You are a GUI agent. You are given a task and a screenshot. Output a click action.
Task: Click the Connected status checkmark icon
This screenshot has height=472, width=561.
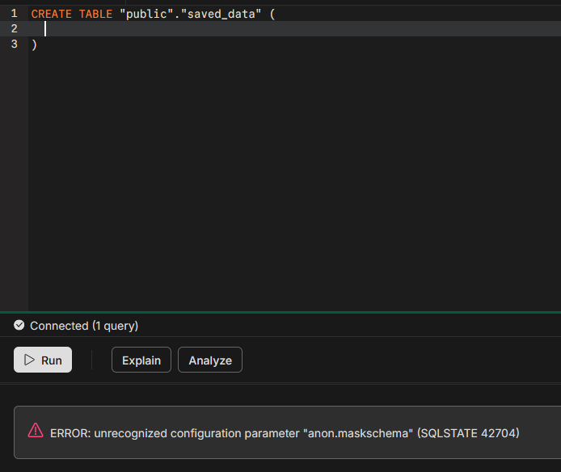point(19,325)
